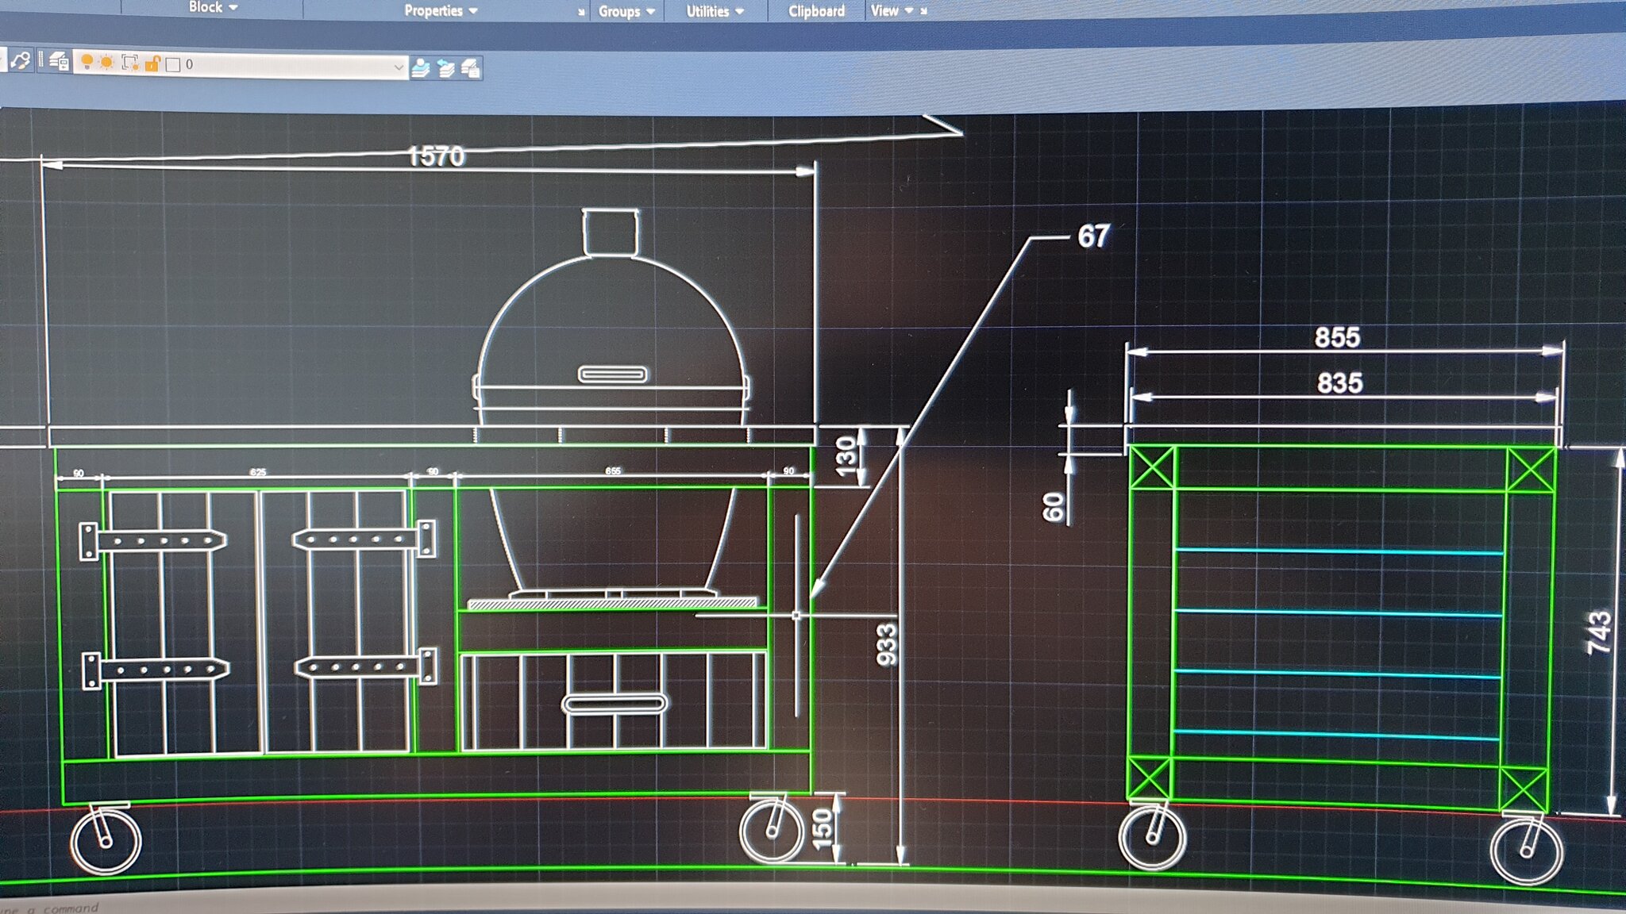Open the Clipboard ribbon panel

tap(816, 11)
